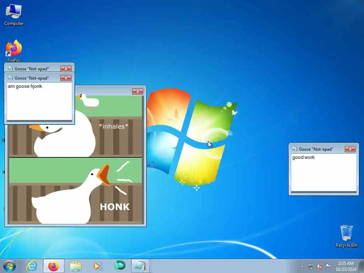Close the "am goose hjonk" Not-epad window
The height and width of the screenshot is (273, 364).
[66, 78]
